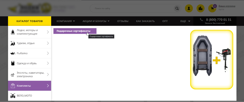Click the ATV icon for ВЕЛО,МОТО
Image resolution: width=244 pixels, height=102 pixels.
point(13,96)
